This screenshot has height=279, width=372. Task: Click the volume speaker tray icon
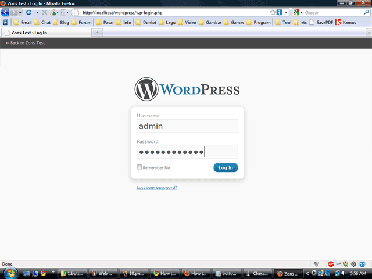click(344, 273)
